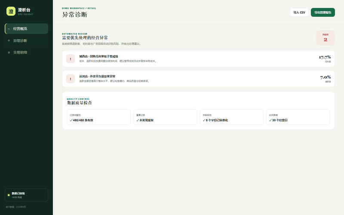Click the 风险项 count badge

pyautogui.click(x=326, y=38)
